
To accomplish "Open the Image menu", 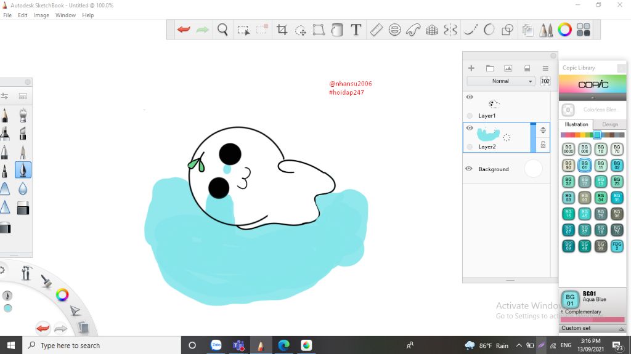I will (41, 15).
